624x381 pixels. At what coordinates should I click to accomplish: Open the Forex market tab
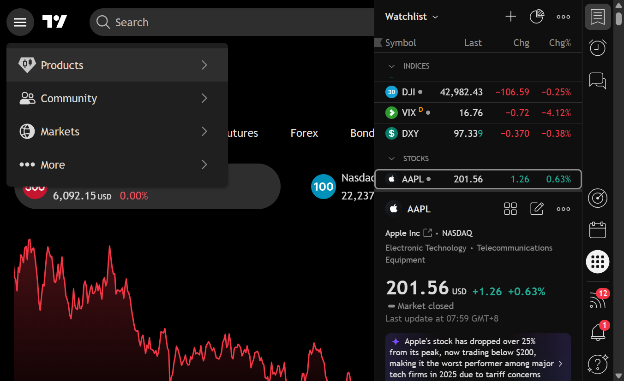click(304, 133)
